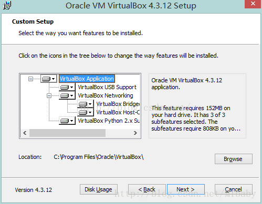The image size is (262, 204).
Task: Select the VirtualBox Networking feature label
Action: [x=106, y=95]
